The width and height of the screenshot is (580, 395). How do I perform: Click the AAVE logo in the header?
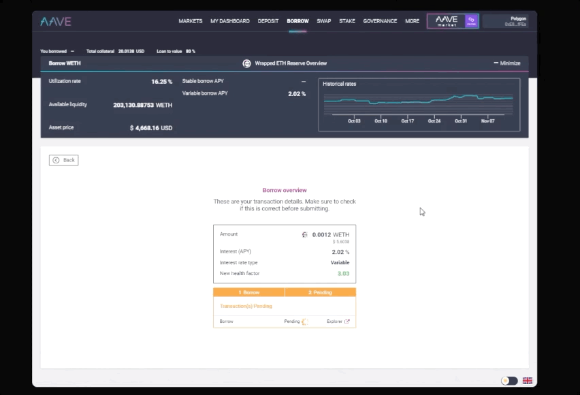[x=56, y=22]
